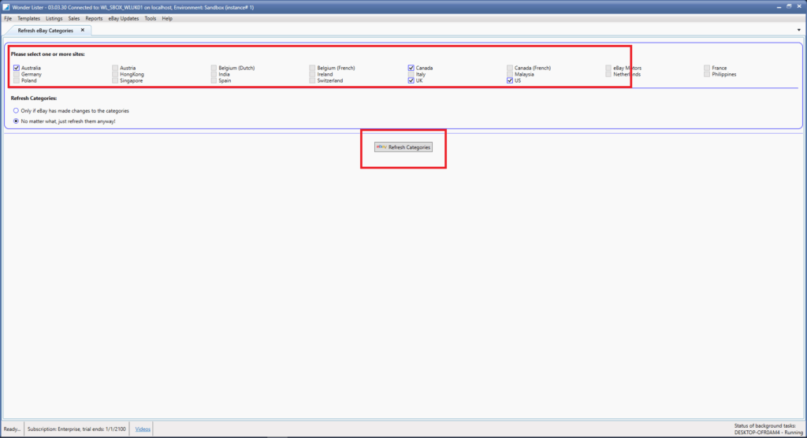Open the Templates menu

(x=28, y=18)
